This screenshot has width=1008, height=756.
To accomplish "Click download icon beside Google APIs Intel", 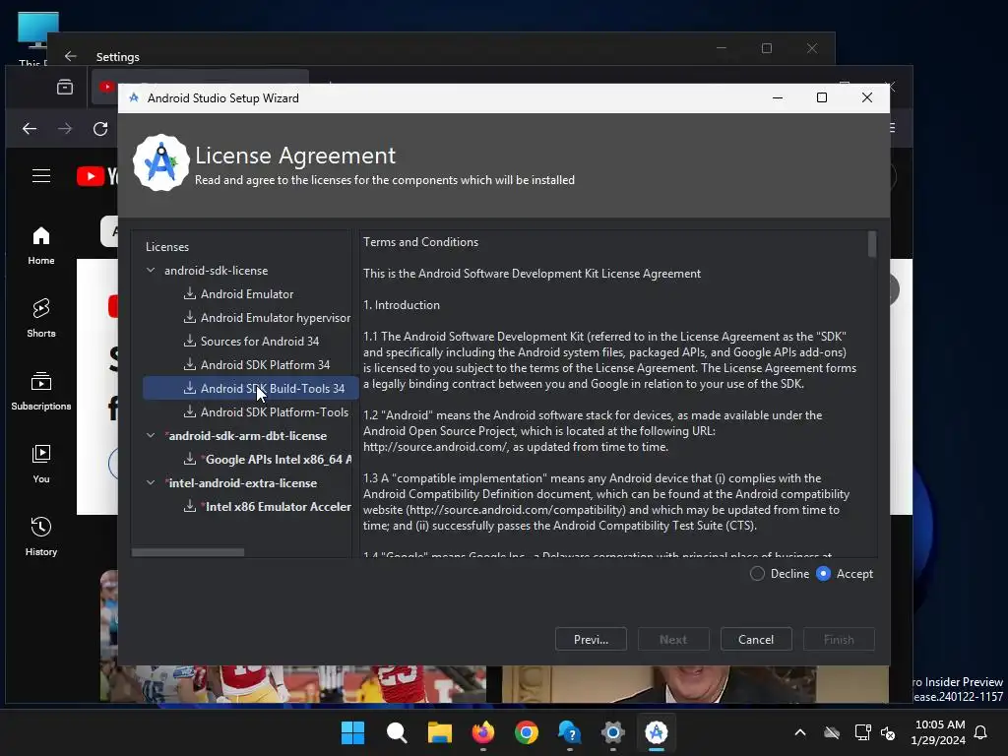I will tap(190, 459).
